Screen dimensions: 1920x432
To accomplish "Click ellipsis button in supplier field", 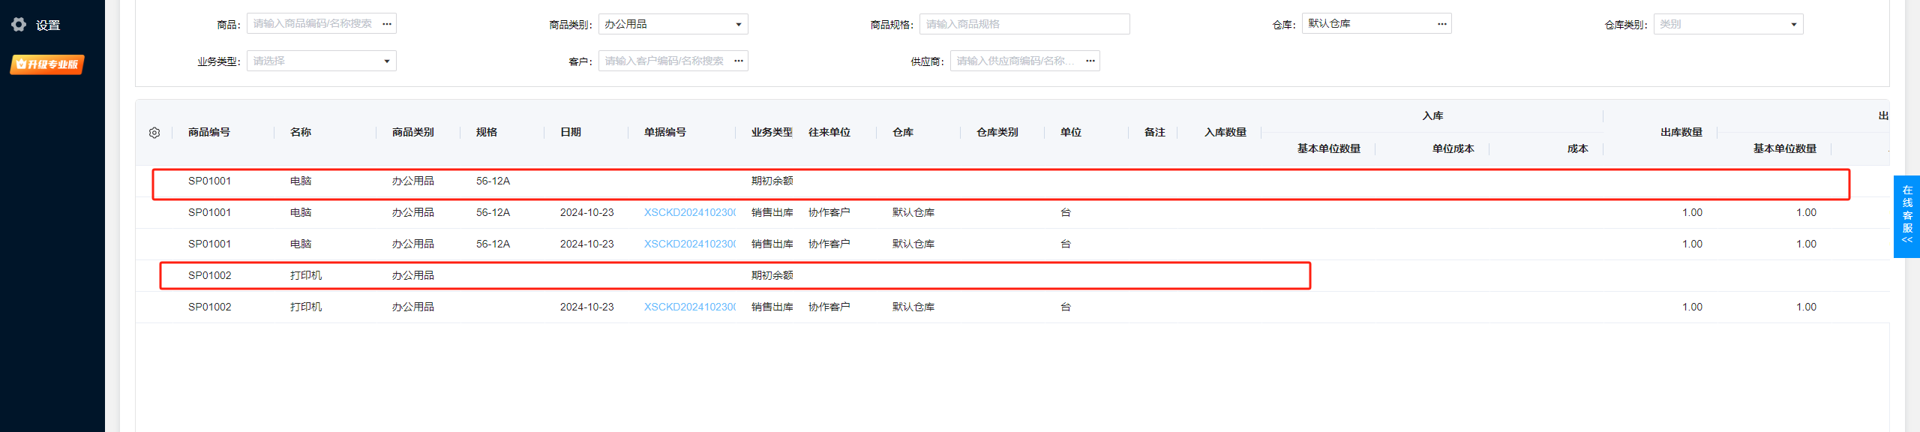I will coord(1090,61).
